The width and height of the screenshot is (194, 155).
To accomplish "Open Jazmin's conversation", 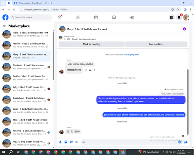I will click(x=26, y=45).
